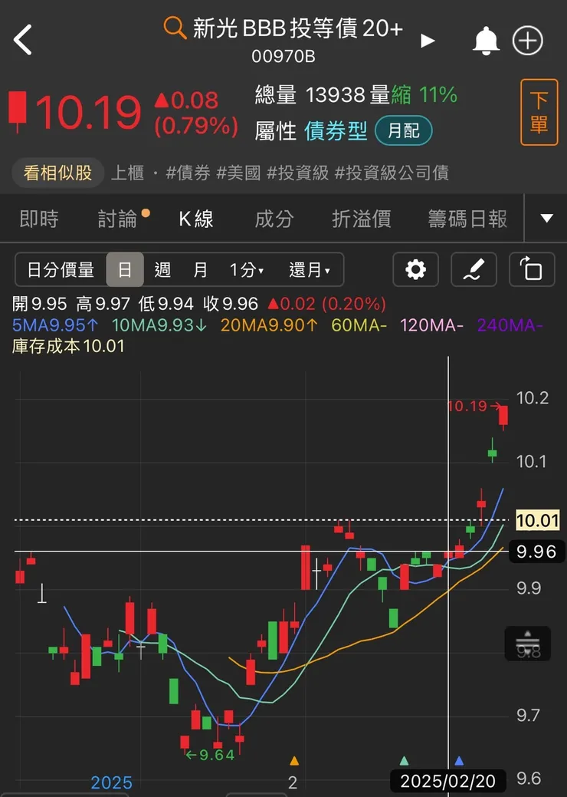The height and width of the screenshot is (797, 567).
Task: Open price alert bell icon
Action: [x=486, y=40]
